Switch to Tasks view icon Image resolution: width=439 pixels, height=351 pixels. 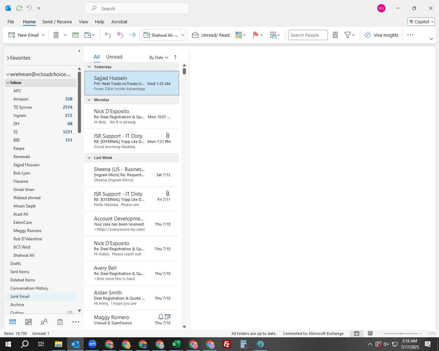pyautogui.click(x=60, y=322)
